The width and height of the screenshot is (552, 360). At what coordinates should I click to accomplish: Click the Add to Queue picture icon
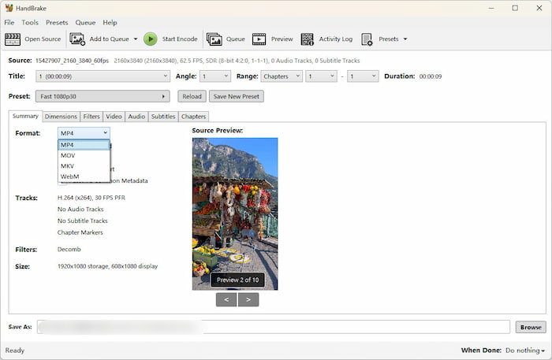coord(77,39)
